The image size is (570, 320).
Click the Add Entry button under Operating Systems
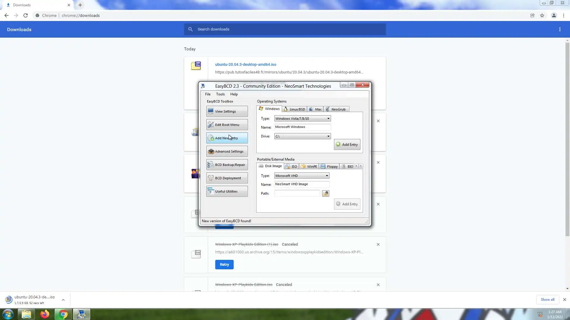coord(347,145)
